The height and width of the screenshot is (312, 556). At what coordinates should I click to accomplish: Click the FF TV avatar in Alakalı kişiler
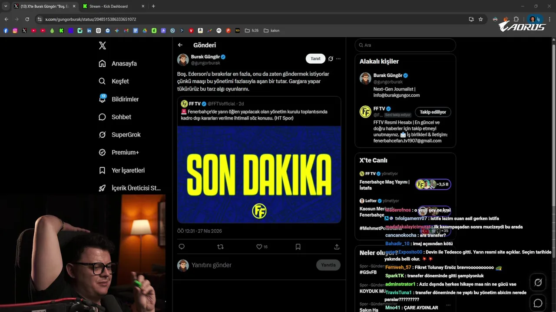(365, 111)
